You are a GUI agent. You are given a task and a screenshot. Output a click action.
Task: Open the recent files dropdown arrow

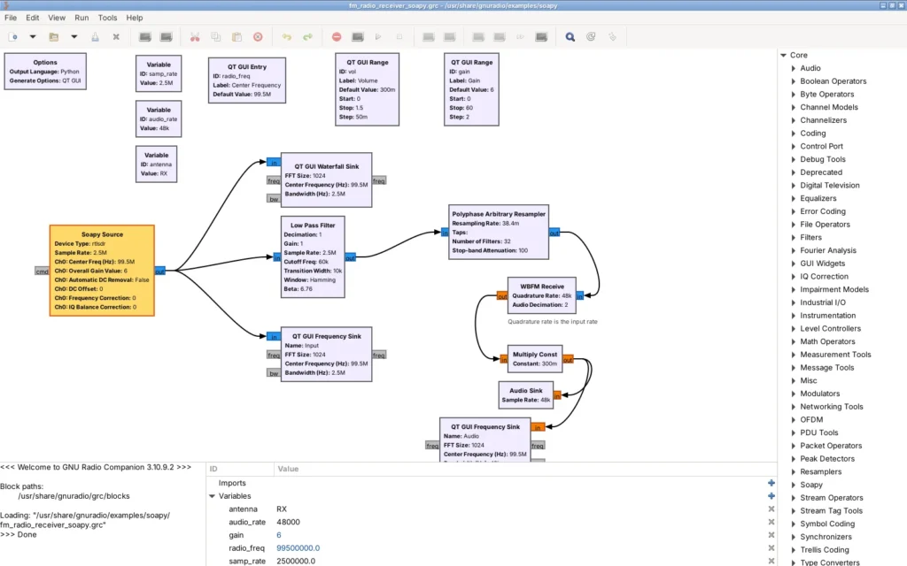74,37
